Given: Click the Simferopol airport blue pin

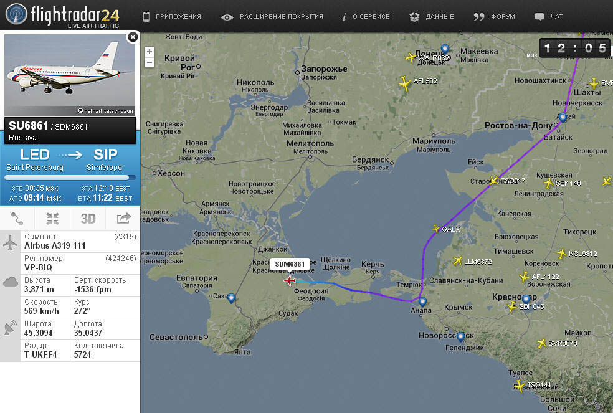Looking at the screenshot, I should (x=231, y=298).
